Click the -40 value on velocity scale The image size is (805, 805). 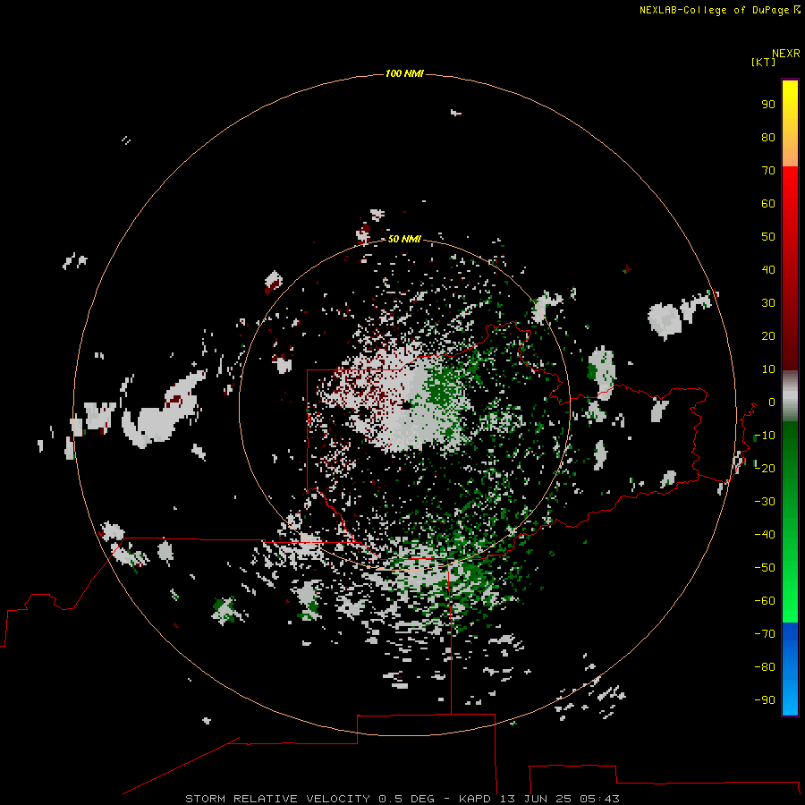click(765, 535)
